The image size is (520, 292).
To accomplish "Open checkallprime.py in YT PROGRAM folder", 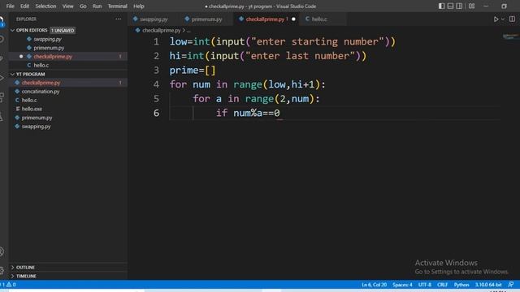I will click(x=68, y=83).
